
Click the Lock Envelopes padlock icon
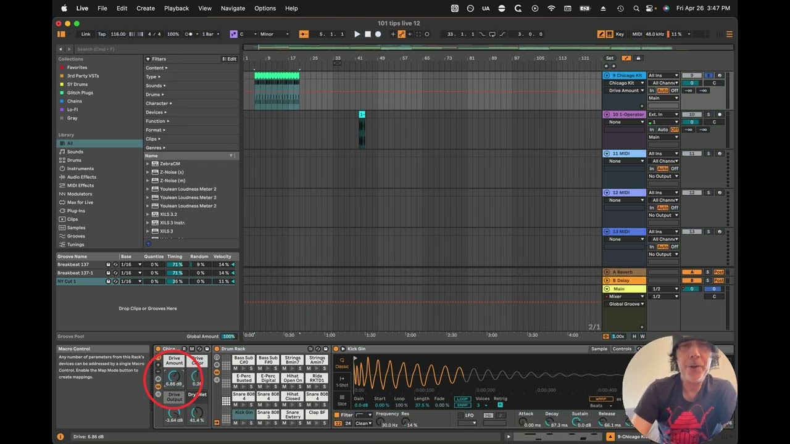pyautogui.click(x=638, y=58)
